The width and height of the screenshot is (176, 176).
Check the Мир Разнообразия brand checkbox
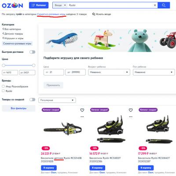[3, 86]
